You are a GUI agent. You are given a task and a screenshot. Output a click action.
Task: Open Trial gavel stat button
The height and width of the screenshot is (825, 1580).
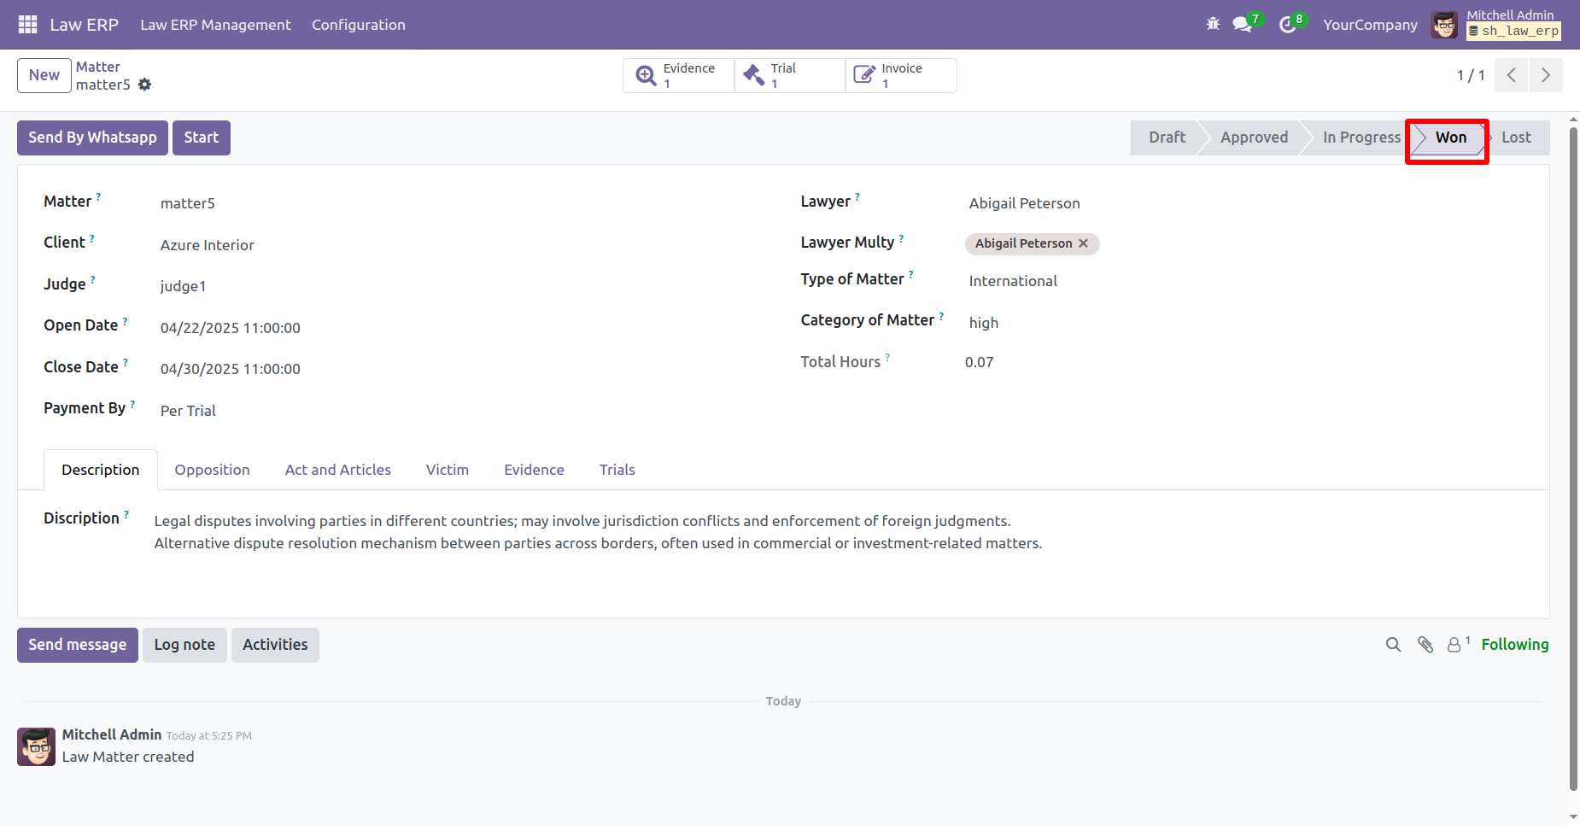[790, 75]
